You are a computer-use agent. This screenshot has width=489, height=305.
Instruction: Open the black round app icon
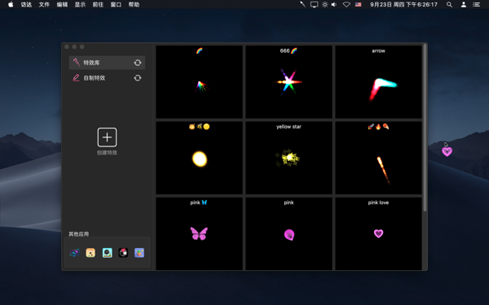pos(123,252)
